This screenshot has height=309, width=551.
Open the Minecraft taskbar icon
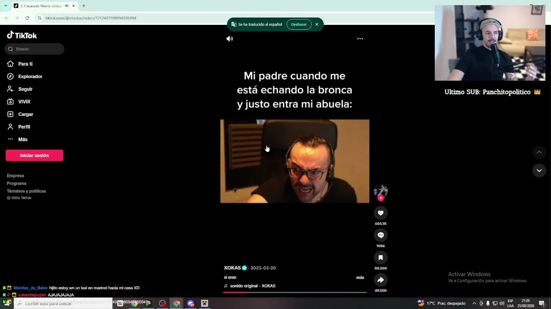pos(204,303)
